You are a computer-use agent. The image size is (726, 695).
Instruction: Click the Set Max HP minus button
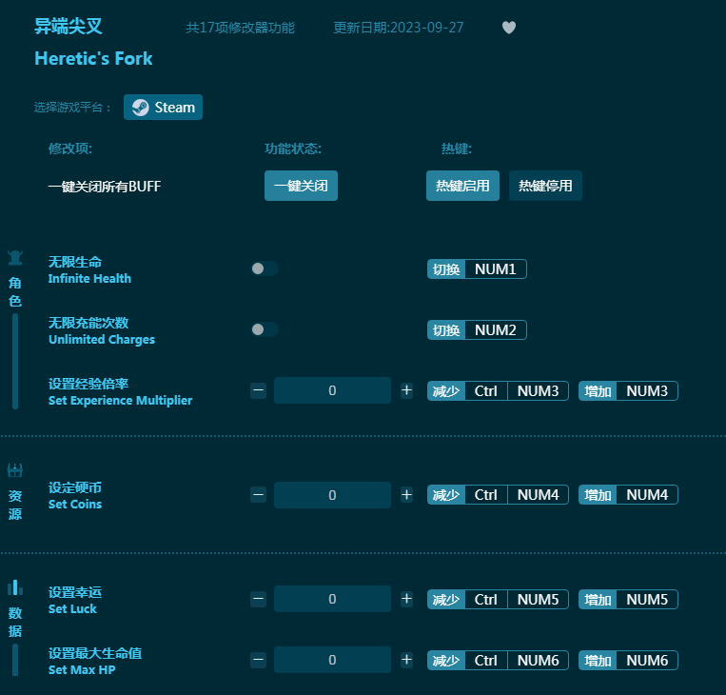258,660
